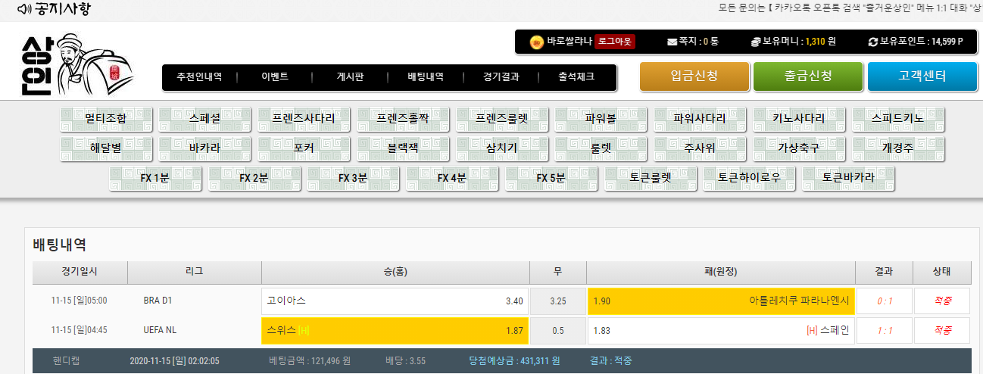Open the 바카라 game category

click(204, 148)
